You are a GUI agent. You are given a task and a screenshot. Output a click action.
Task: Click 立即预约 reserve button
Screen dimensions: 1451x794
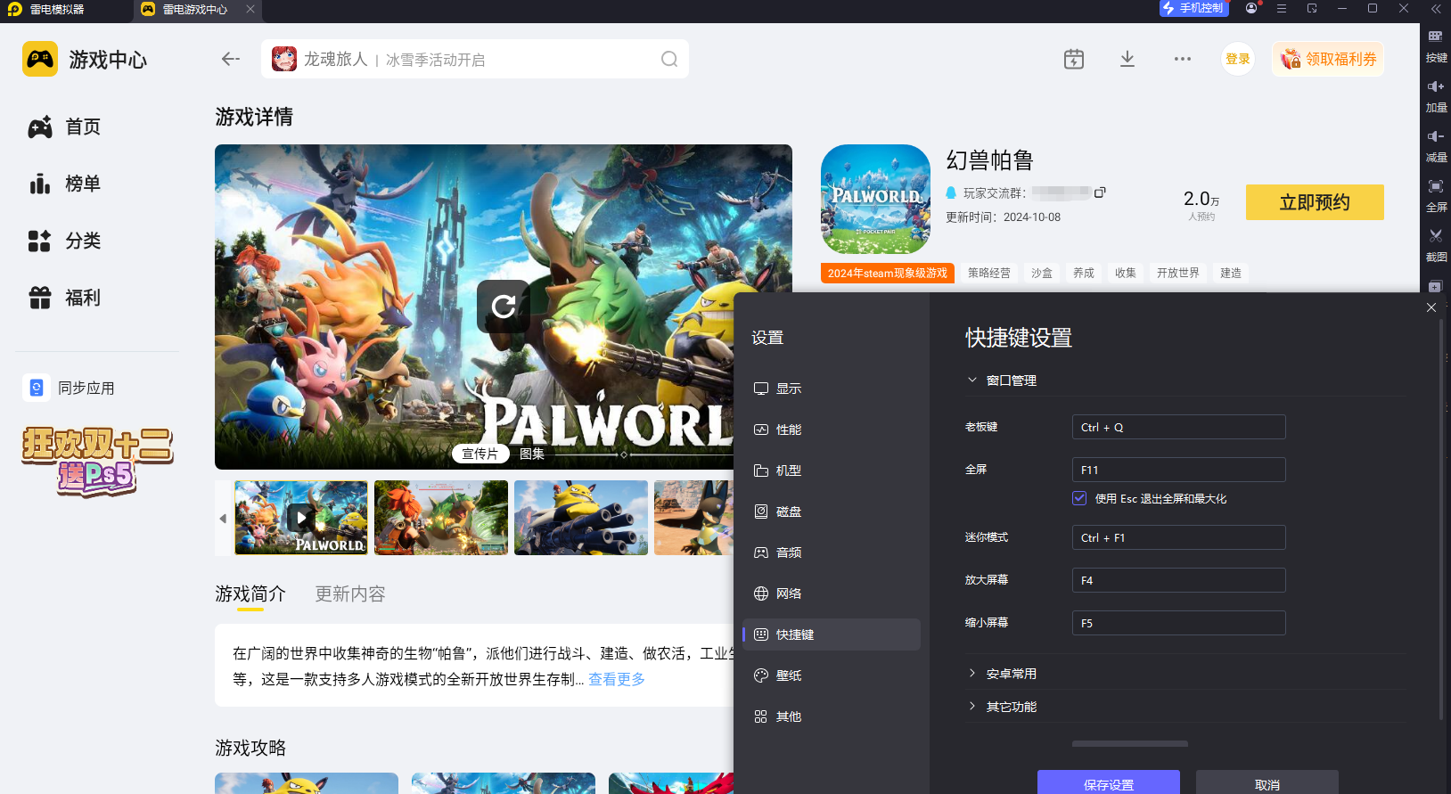(1315, 202)
